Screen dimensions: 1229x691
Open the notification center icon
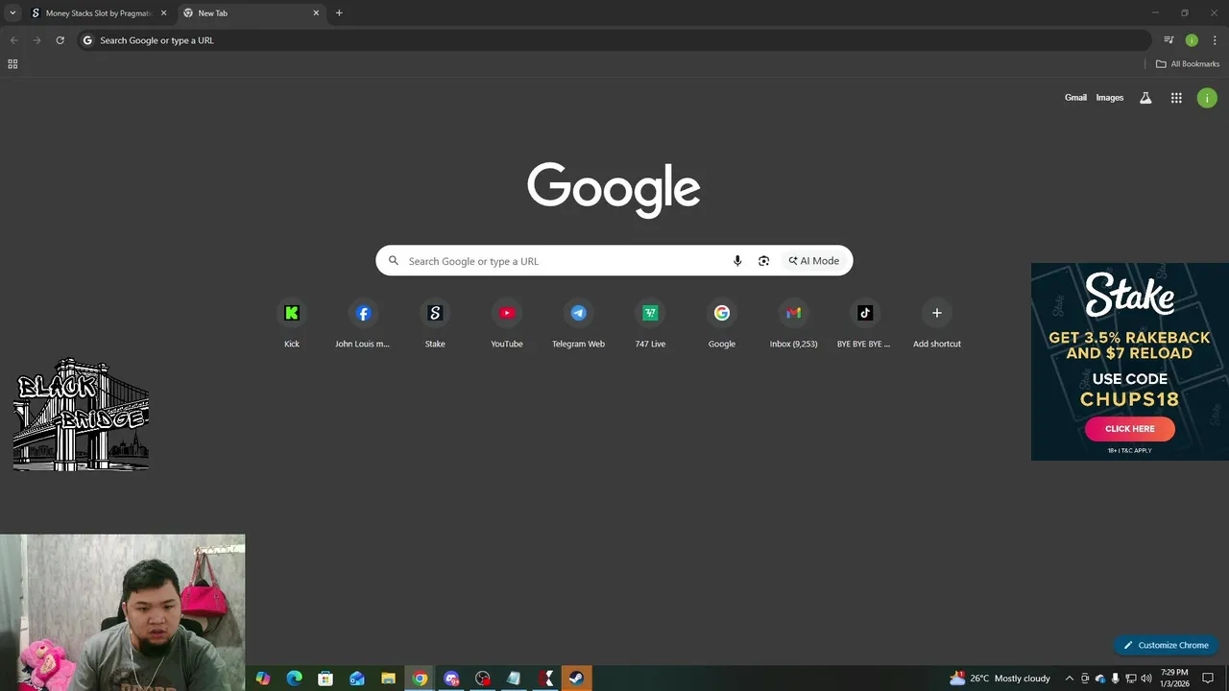coord(1208,679)
